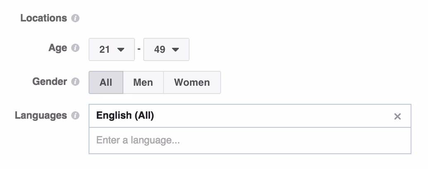This screenshot has width=428, height=169.
Task: Click the dash between the age dropdowns
Action: point(139,49)
